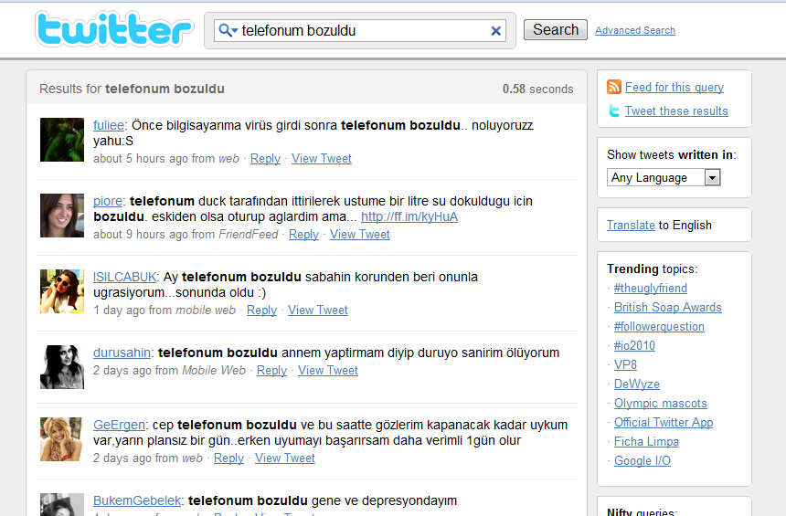Reply to fuliee's tweet
The image size is (786, 516).
[265, 159]
